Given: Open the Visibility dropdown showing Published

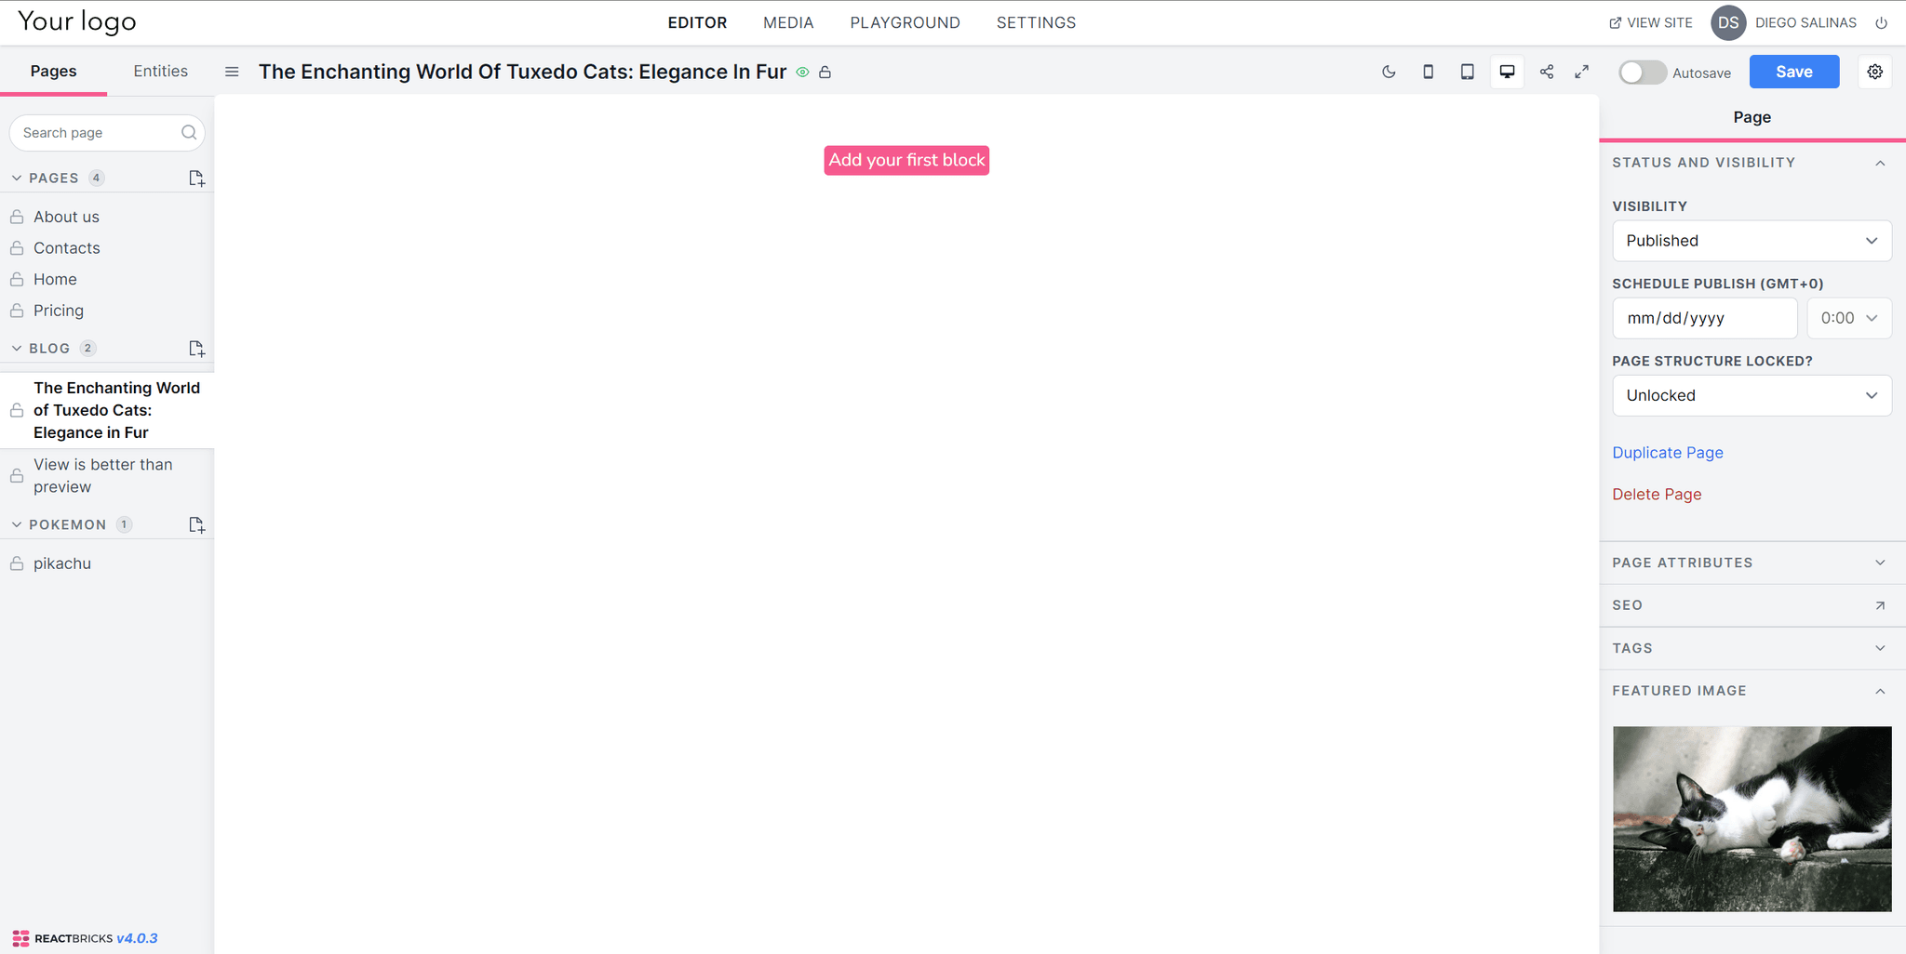Looking at the screenshot, I should coord(1752,241).
